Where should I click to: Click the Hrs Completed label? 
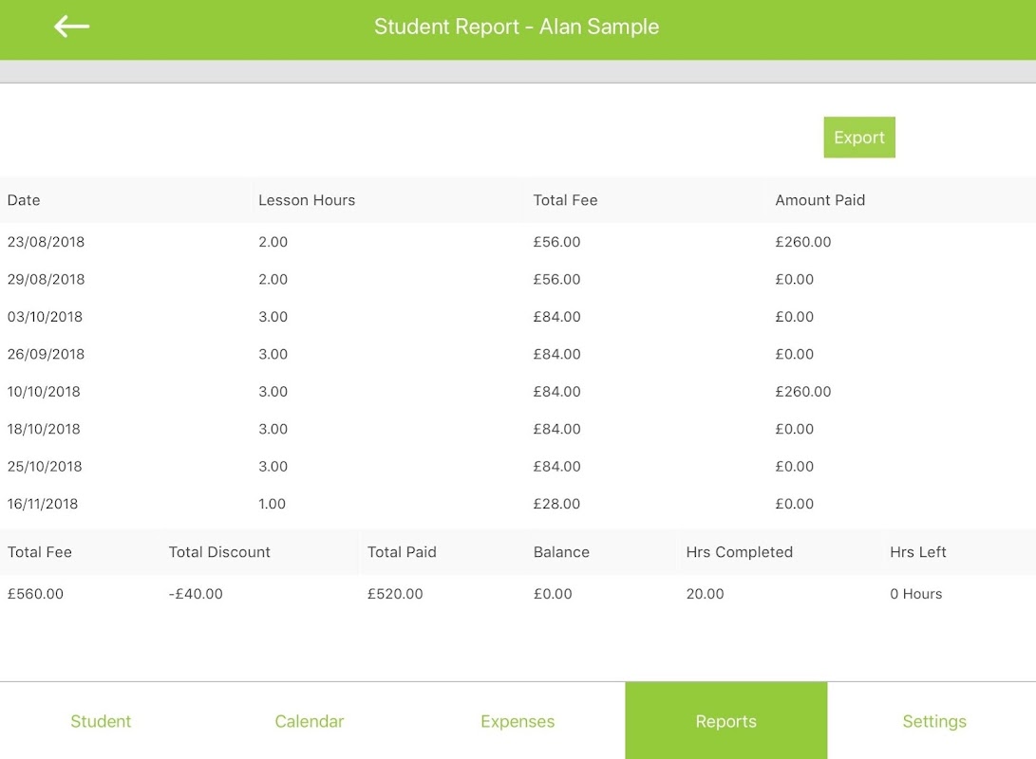pyautogui.click(x=740, y=552)
